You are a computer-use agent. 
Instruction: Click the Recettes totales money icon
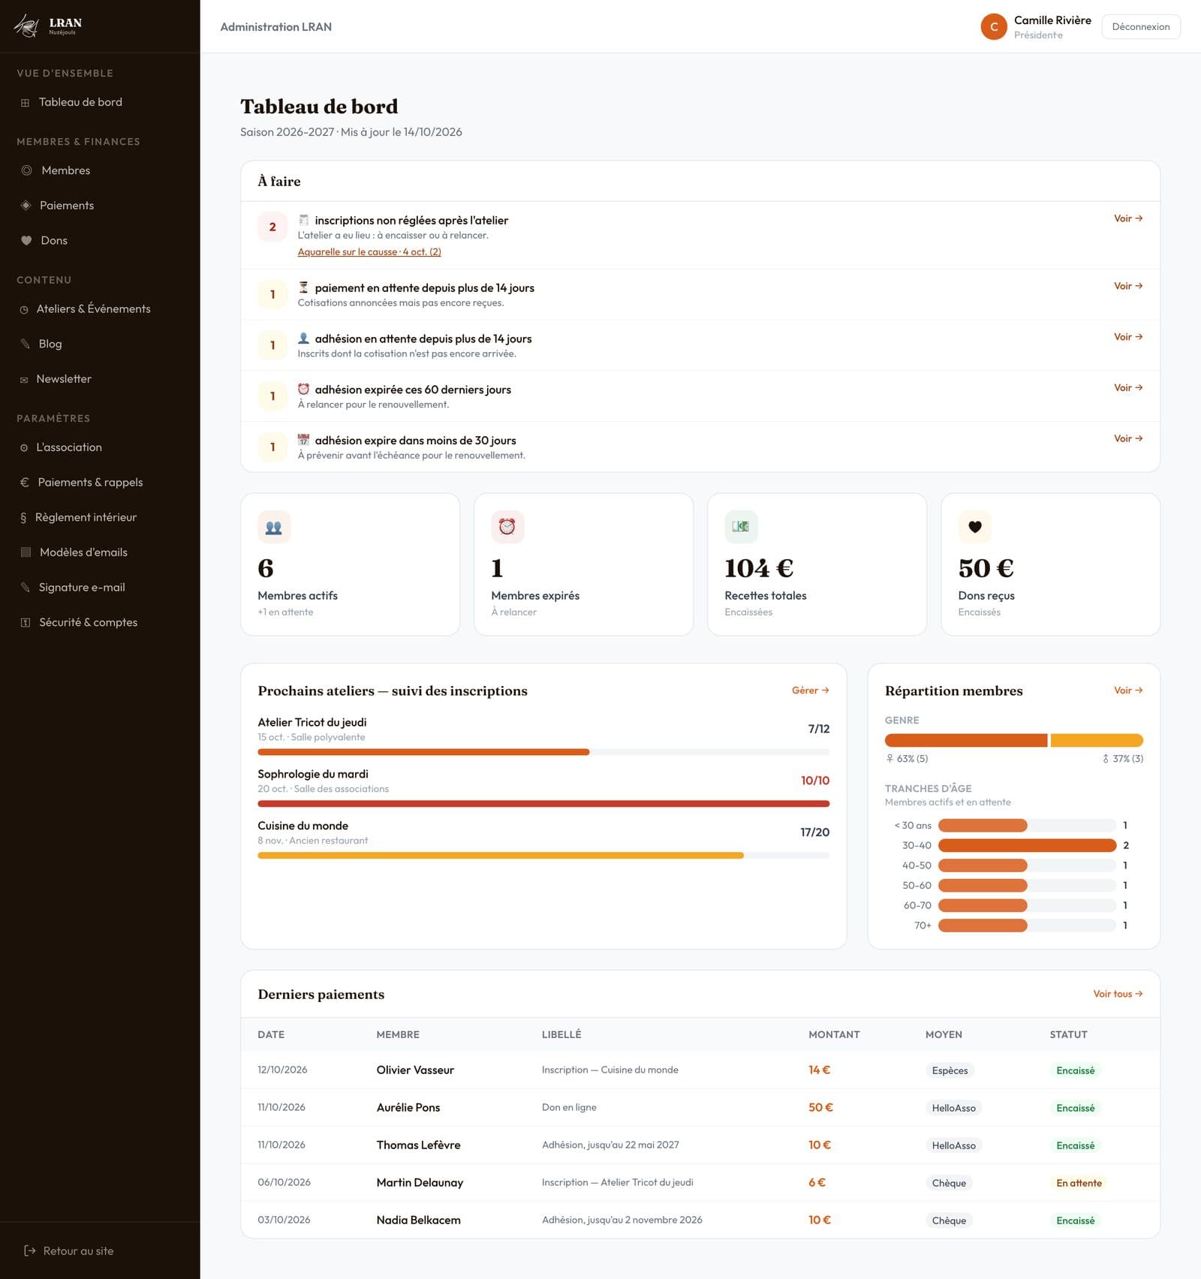click(741, 527)
